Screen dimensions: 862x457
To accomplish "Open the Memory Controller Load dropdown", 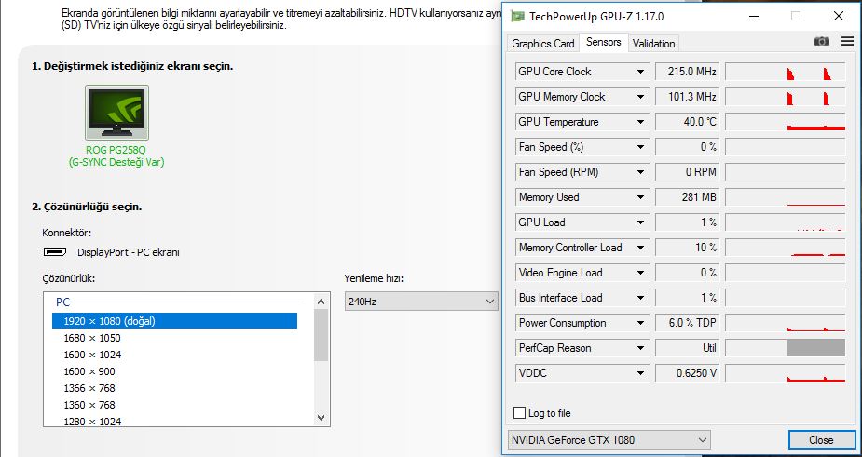I will [640, 248].
